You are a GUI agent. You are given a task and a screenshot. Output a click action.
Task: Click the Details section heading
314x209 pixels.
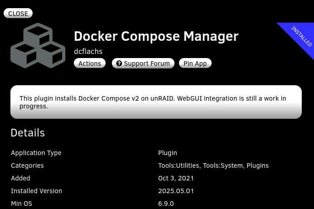point(28,133)
